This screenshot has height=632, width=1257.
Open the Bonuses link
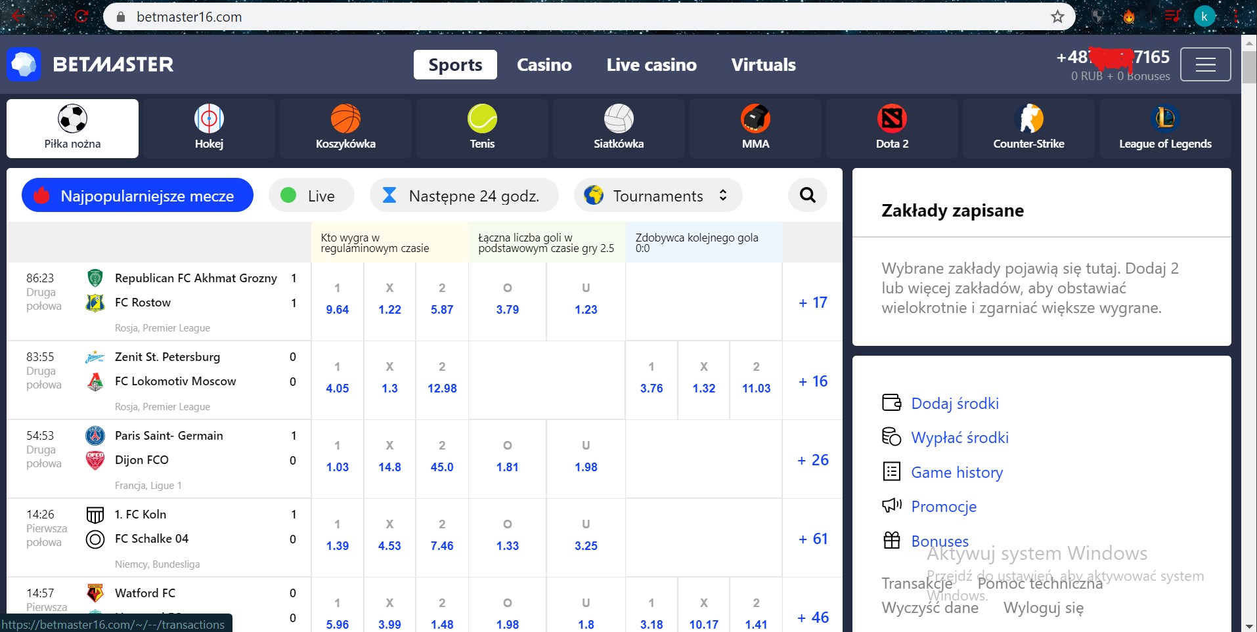940,541
